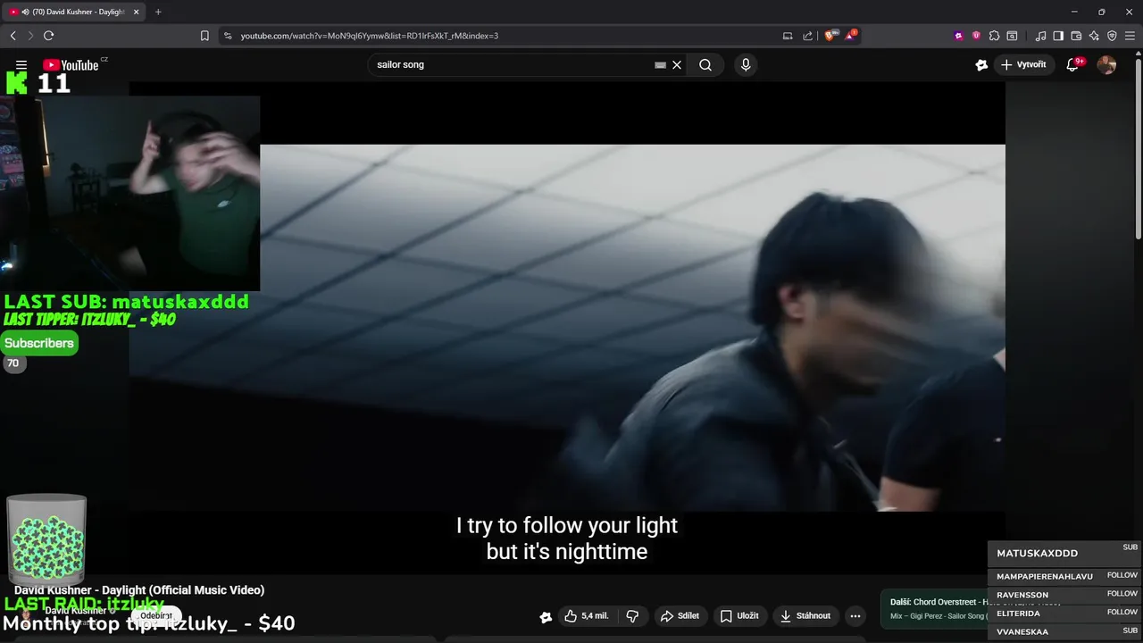This screenshot has height=643, width=1143.
Task: Open the browser main hamburger menu
Action: tap(1130, 36)
